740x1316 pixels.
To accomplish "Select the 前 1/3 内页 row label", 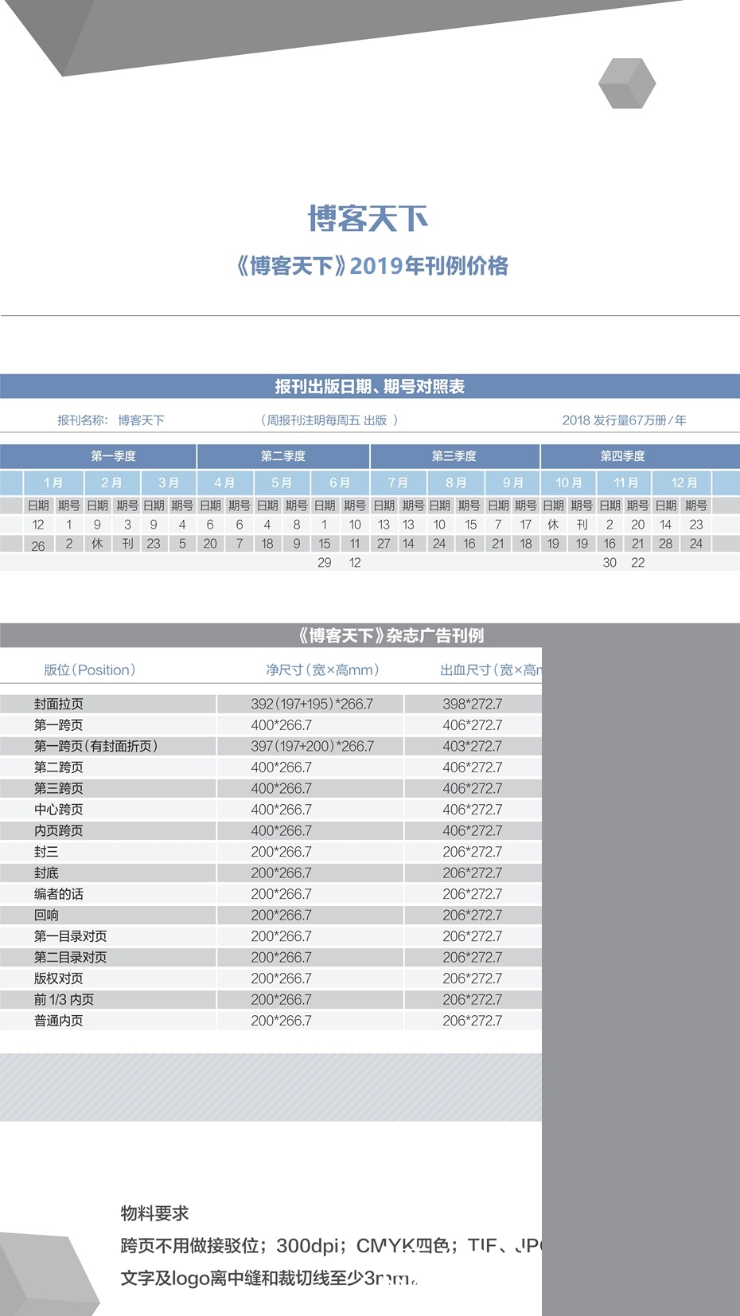I will pos(64,1000).
